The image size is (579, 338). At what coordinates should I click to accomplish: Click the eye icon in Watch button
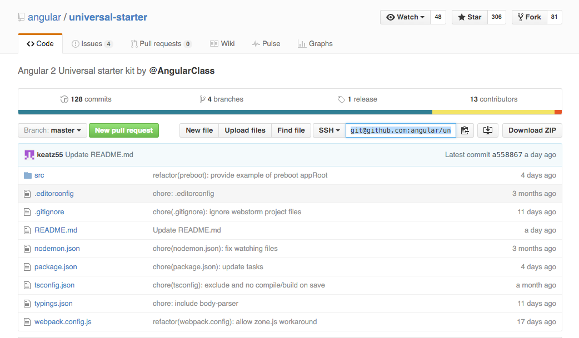pyautogui.click(x=390, y=17)
